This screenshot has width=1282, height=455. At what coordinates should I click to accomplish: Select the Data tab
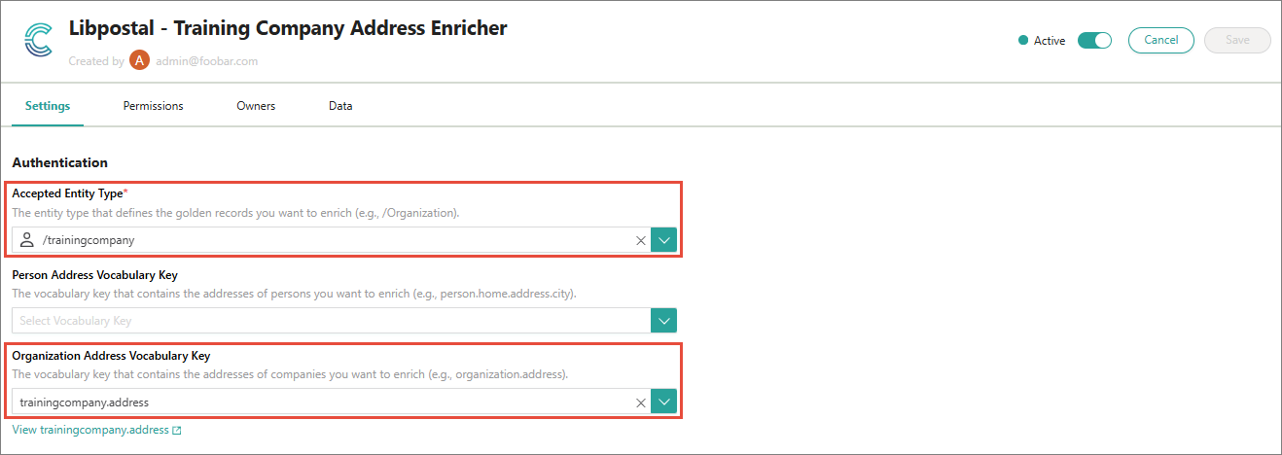(340, 106)
